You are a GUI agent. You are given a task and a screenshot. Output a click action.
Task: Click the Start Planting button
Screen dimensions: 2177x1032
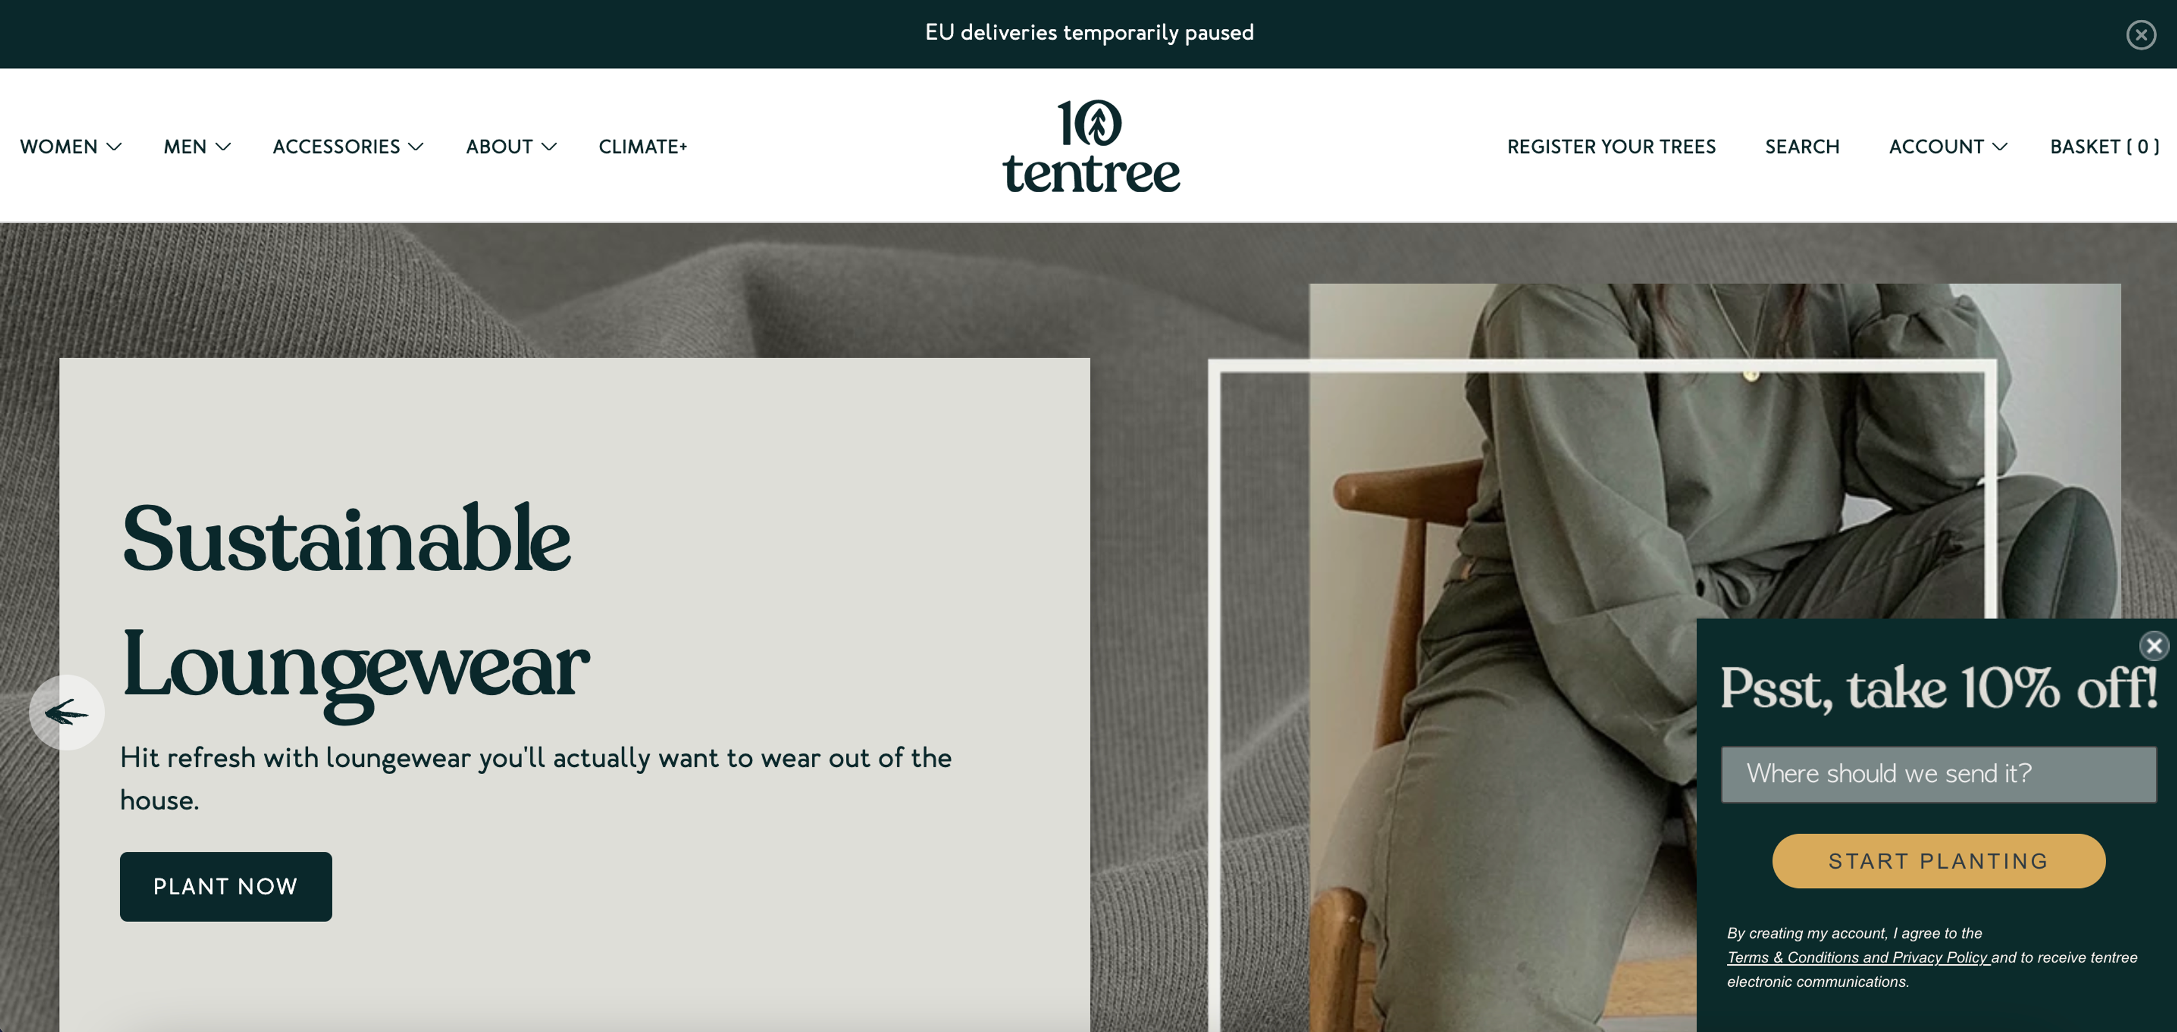click(1938, 860)
